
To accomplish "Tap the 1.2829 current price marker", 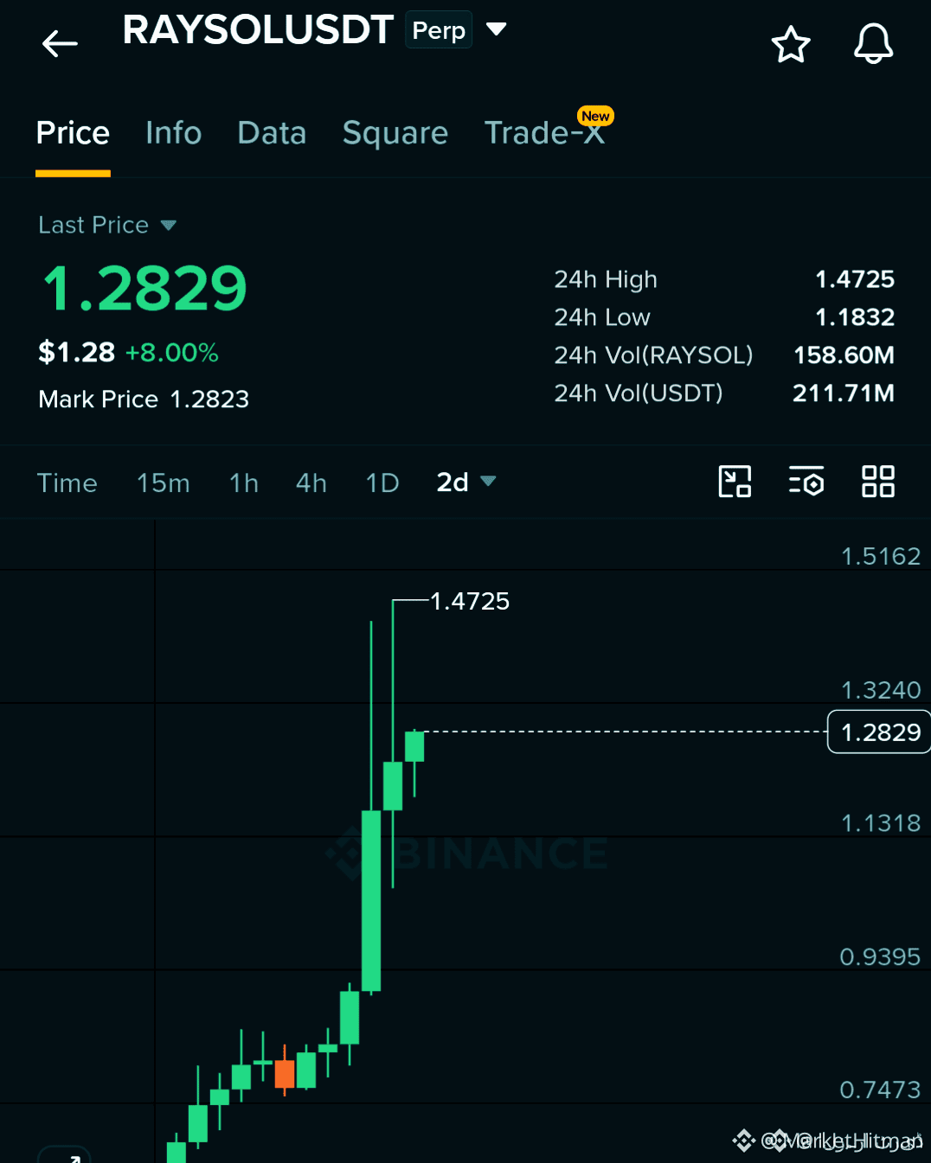I will pyautogui.click(x=879, y=732).
